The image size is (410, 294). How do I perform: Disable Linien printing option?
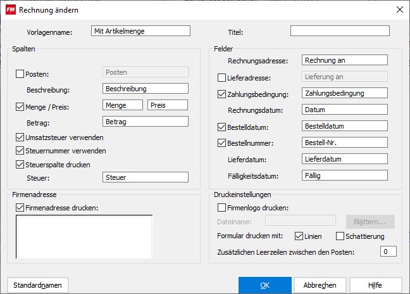[299, 236]
